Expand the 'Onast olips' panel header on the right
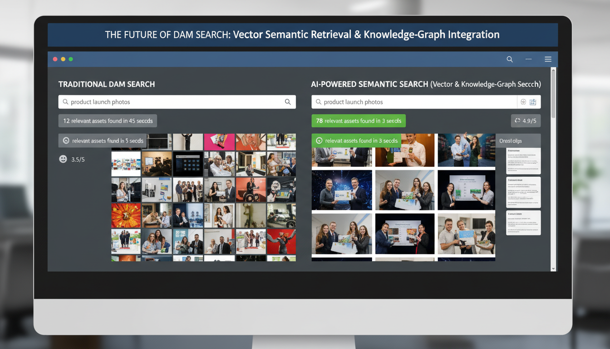 (517, 140)
